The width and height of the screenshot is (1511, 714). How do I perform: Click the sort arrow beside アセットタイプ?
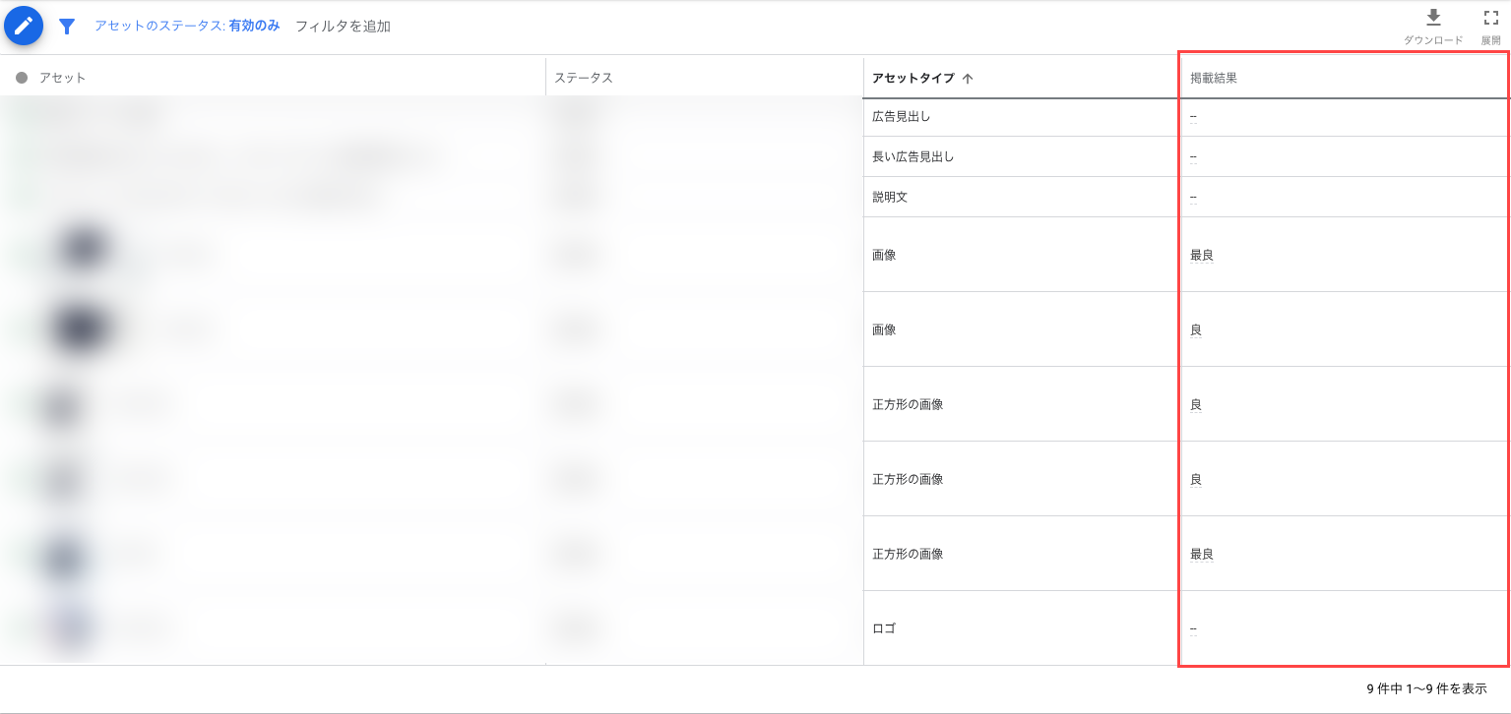(x=968, y=79)
